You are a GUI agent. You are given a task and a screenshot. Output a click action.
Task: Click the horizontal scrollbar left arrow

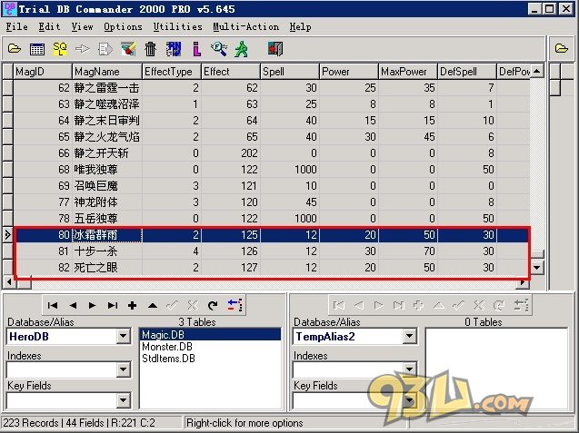[x=9, y=282]
